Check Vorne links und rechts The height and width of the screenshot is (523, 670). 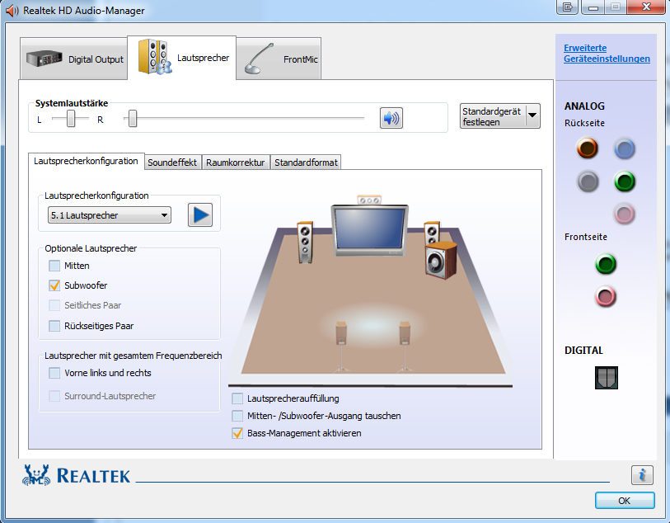click(x=54, y=373)
